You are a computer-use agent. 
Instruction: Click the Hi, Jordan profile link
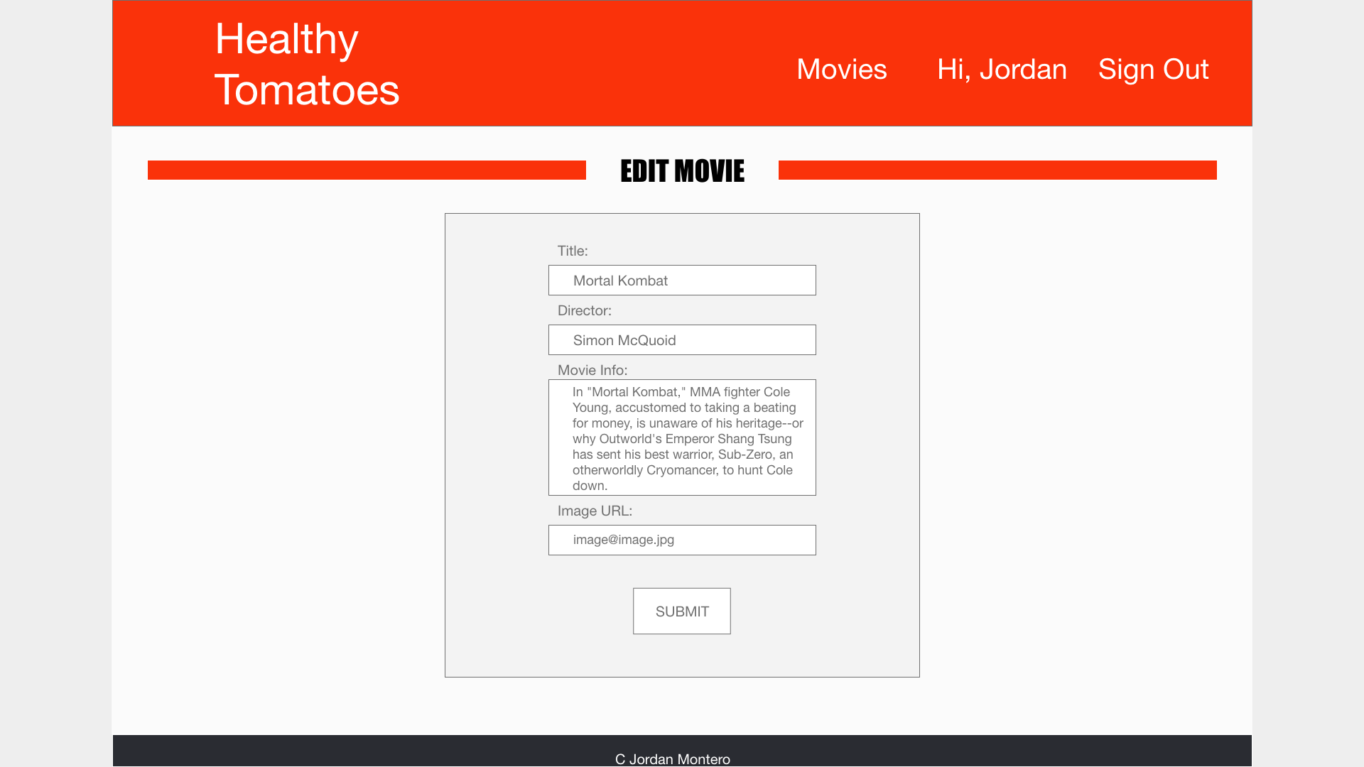(x=1001, y=70)
